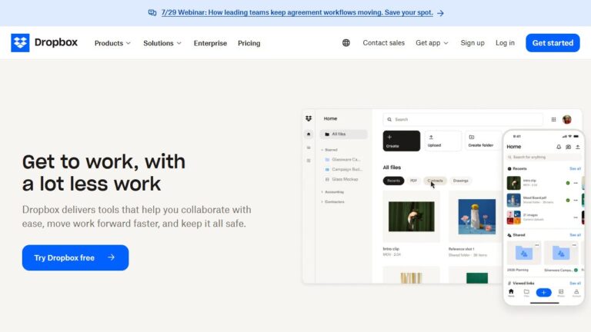
Task: Click the user avatar in the mockup
Action: tap(567, 119)
